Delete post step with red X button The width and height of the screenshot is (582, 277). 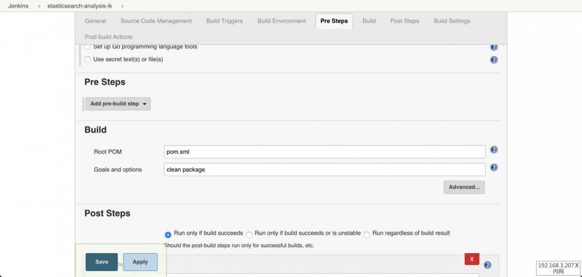click(472, 259)
